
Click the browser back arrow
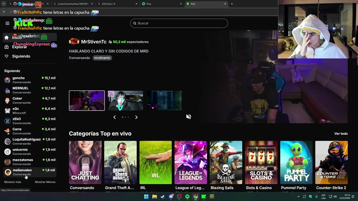pyautogui.click(x=4, y=12)
